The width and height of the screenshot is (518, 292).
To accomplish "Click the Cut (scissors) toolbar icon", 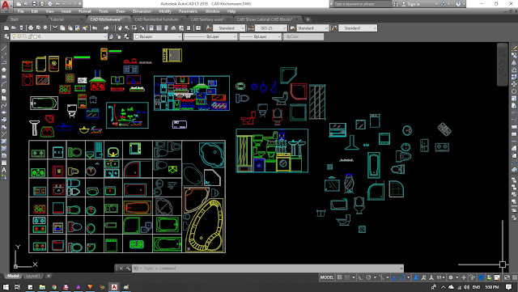I will point(55,28).
